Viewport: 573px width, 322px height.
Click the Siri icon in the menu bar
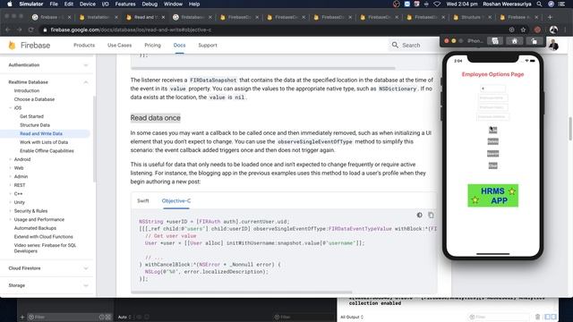tap(552, 4)
